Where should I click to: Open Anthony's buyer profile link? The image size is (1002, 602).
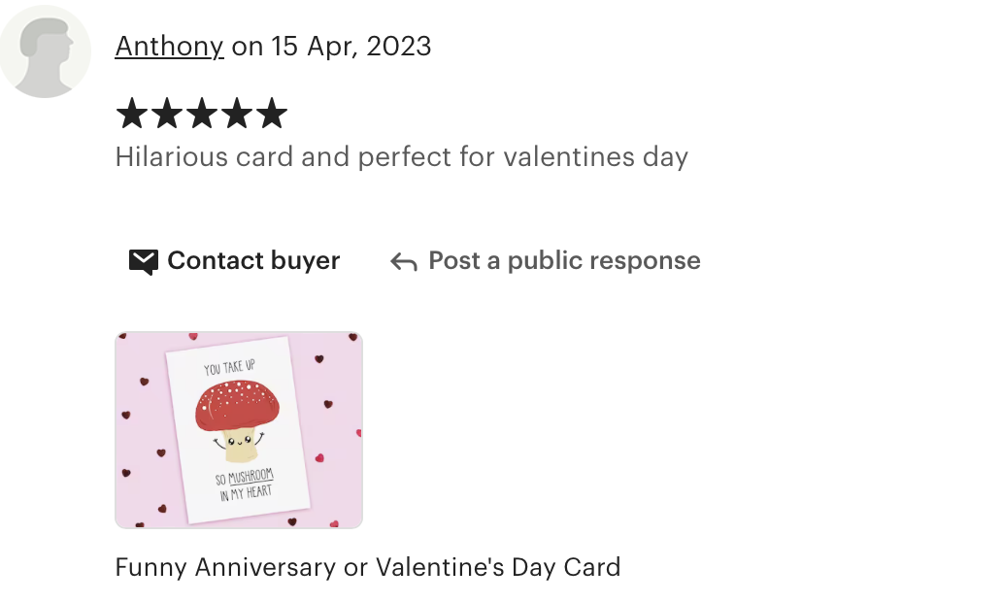169,47
